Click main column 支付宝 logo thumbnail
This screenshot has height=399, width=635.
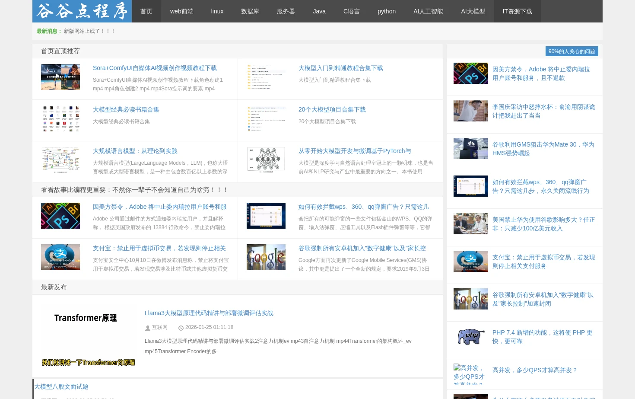coord(60,257)
